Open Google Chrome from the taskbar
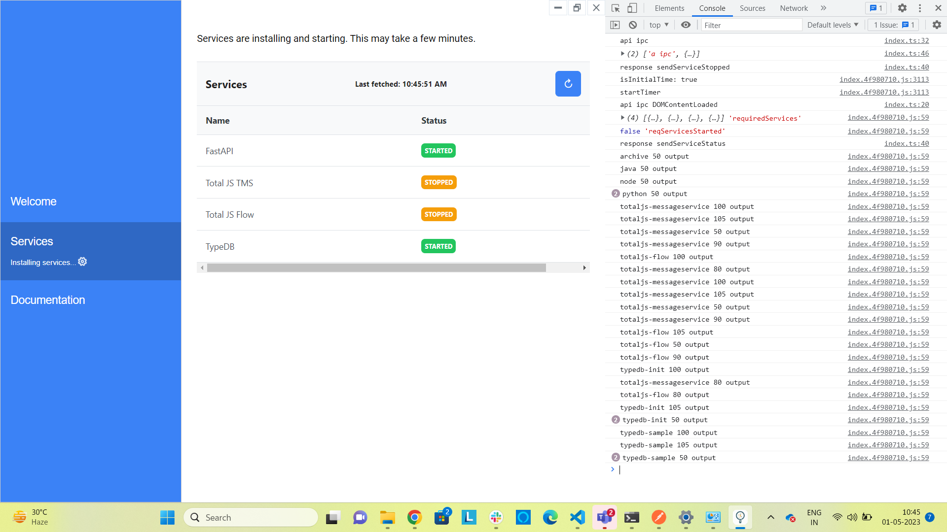 coord(414,517)
